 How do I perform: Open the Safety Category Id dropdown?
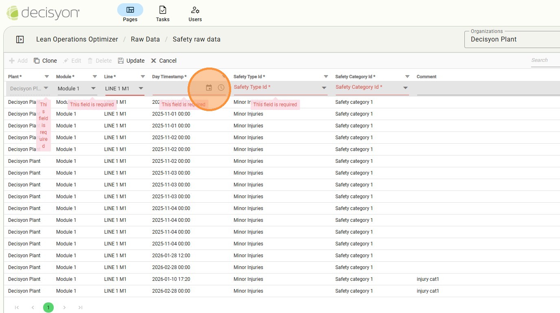[x=405, y=88]
